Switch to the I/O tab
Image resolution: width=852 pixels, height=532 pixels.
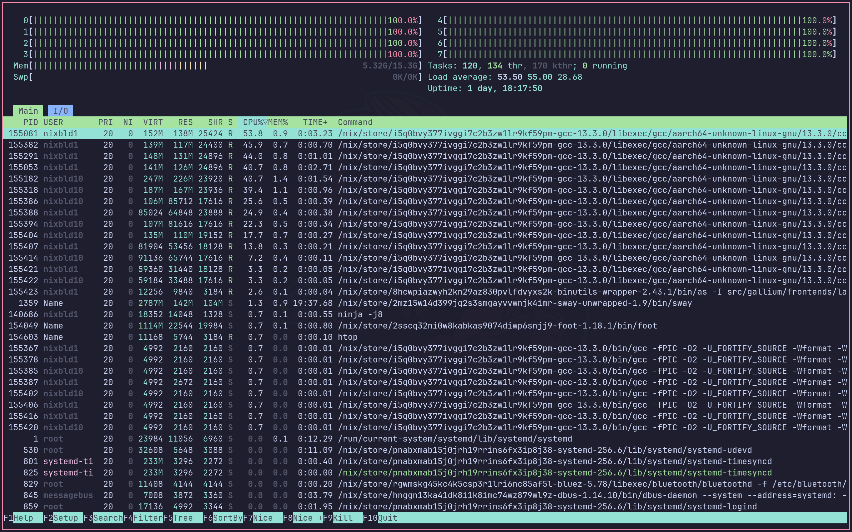(x=61, y=111)
